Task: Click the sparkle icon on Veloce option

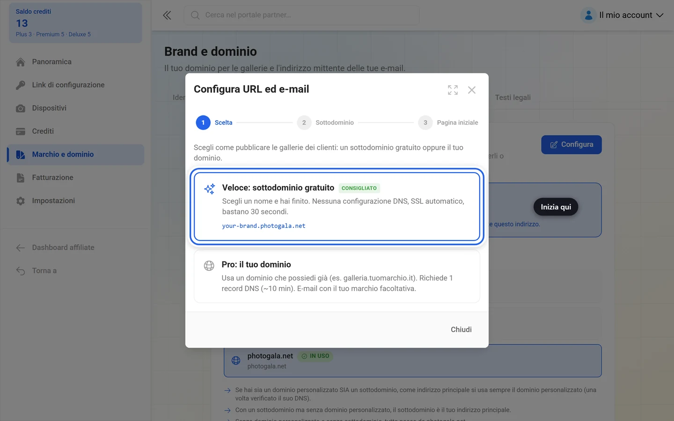Action: pos(209,189)
